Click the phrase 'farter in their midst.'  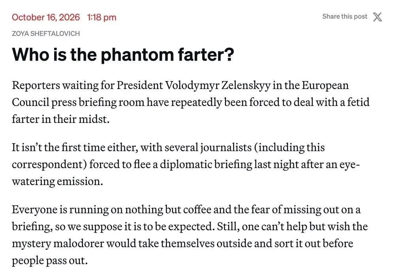coord(61,119)
